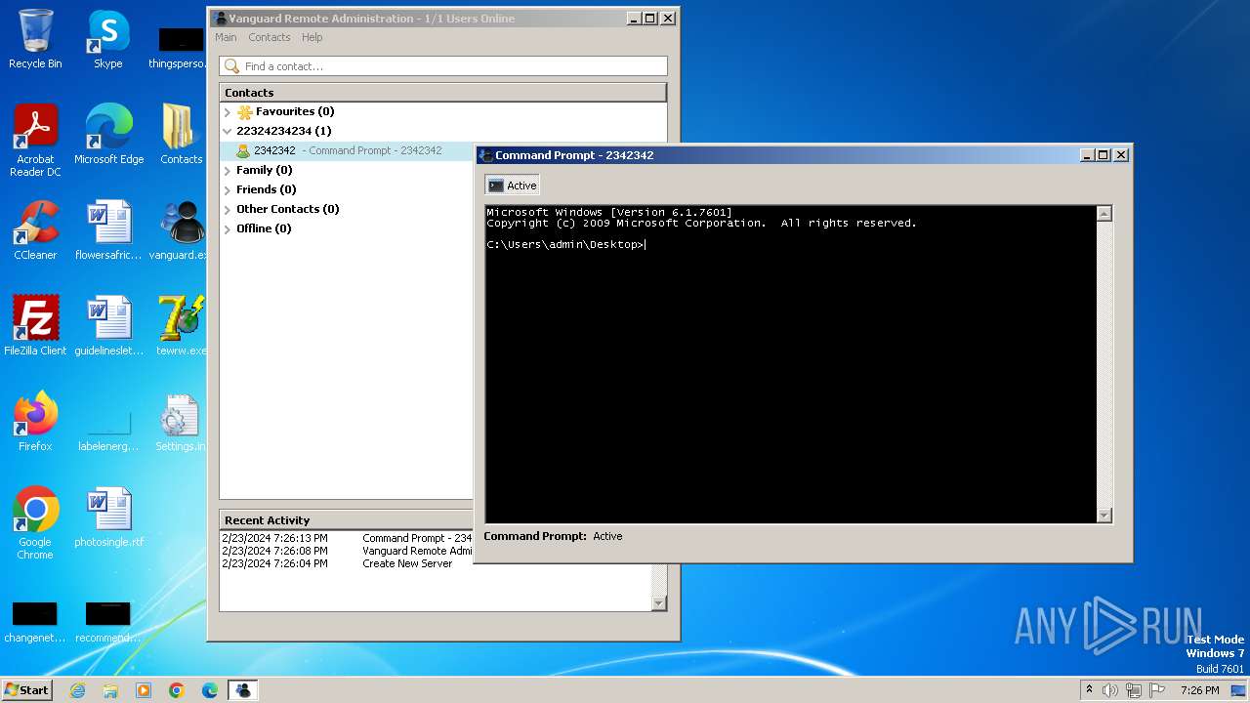Click the network icon in system tray

pos(1134,690)
